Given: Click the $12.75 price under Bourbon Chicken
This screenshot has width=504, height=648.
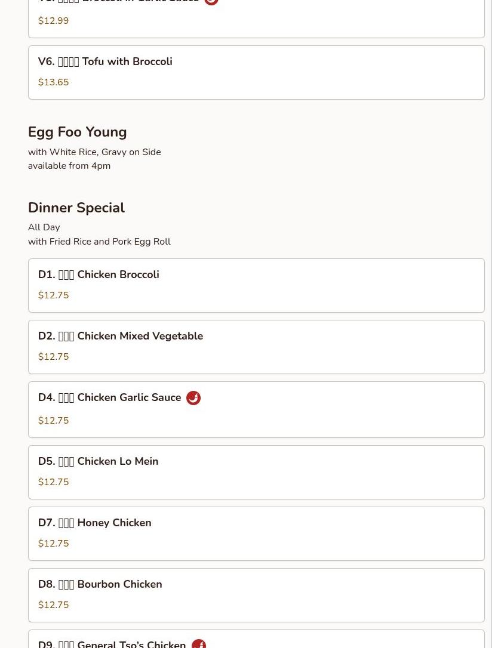Looking at the screenshot, I should (54, 605).
